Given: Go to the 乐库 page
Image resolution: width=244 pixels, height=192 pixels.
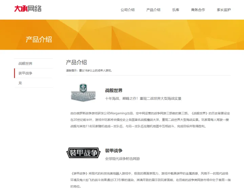Looking at the screenshot, I should coord(176,10).
